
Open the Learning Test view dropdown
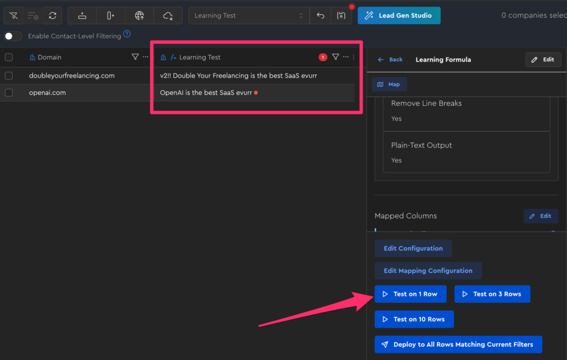248,16
